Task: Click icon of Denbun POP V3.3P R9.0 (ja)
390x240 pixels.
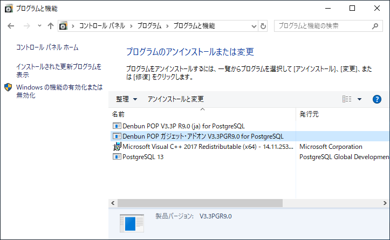Action: [x=117, y=126]
